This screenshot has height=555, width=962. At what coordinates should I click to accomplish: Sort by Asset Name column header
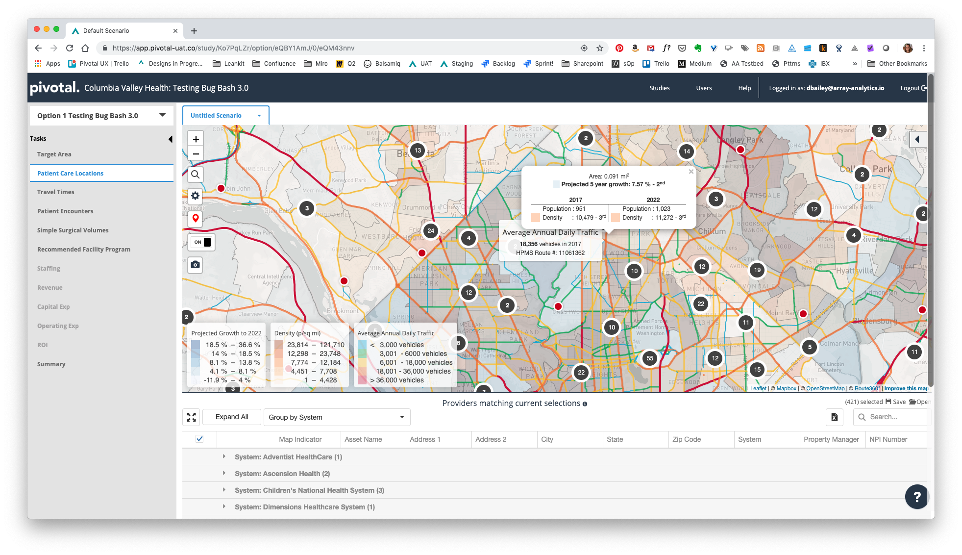click(x=363, y=440)
